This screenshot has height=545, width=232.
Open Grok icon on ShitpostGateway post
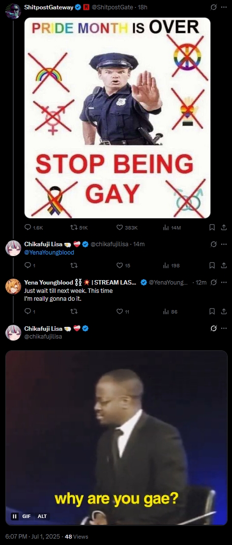click(213, 7)
